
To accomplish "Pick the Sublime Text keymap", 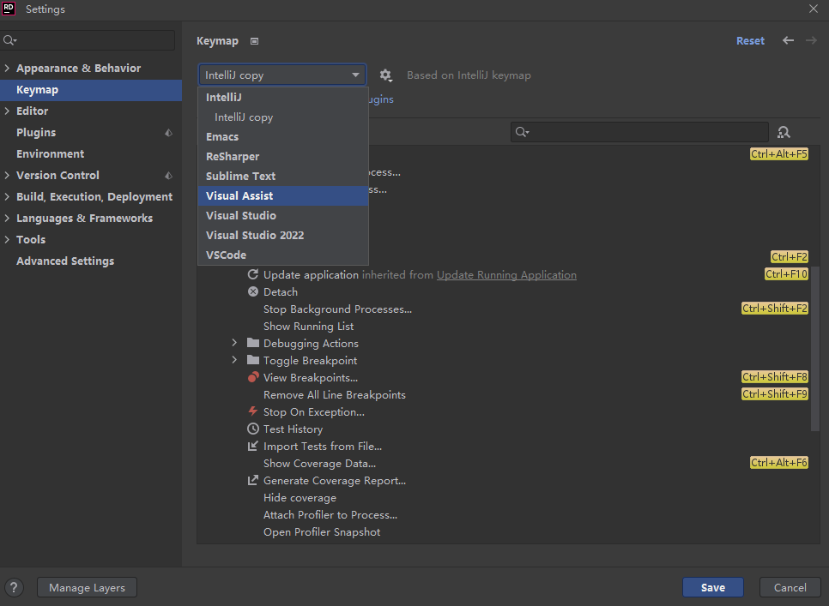I will point(283,177).
